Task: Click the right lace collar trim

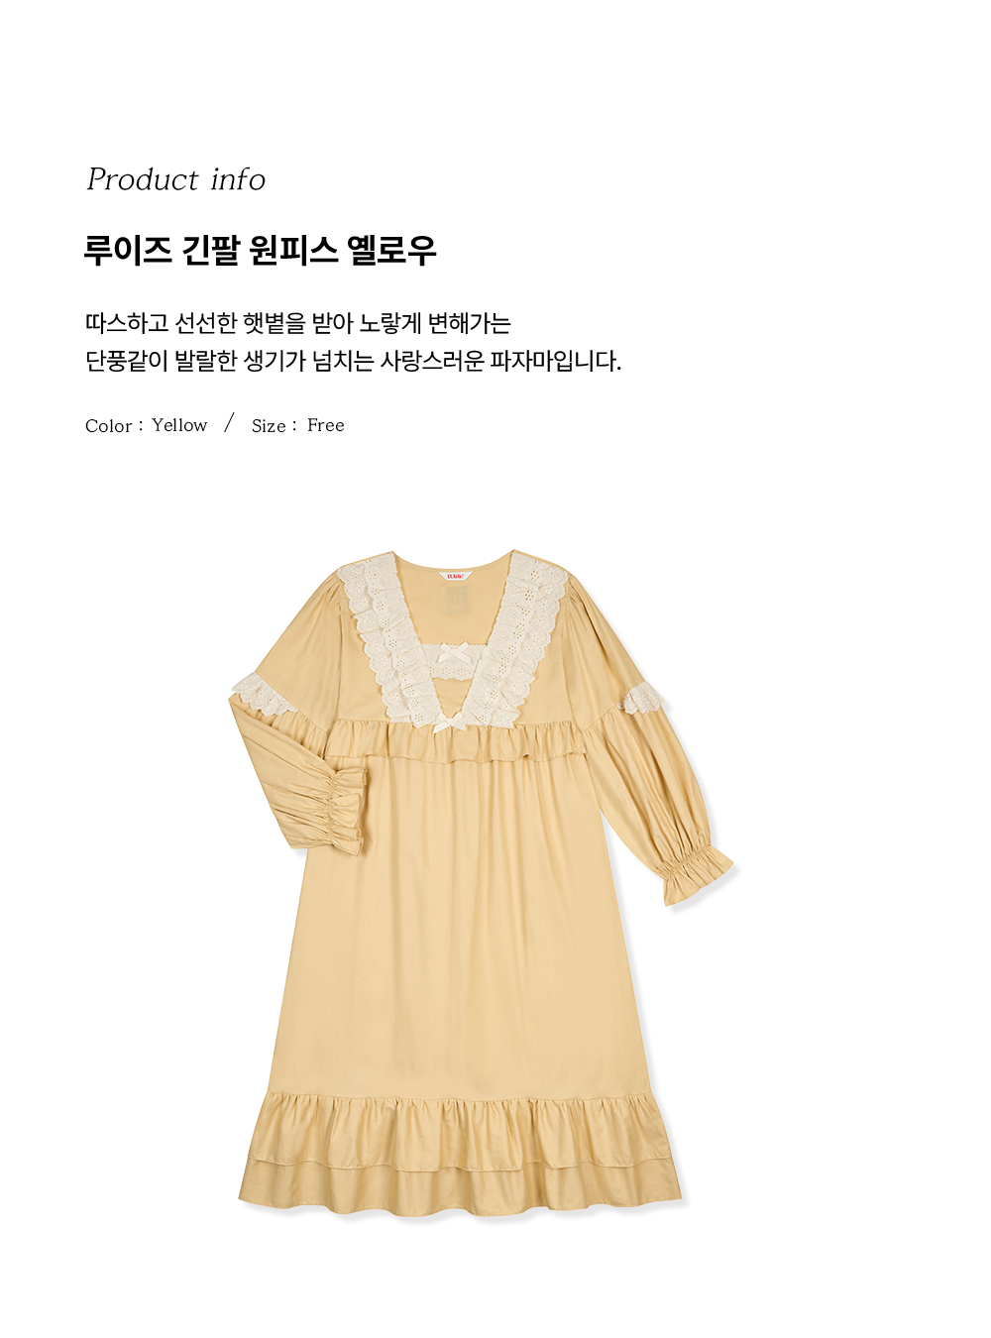Action: (x=515, y=634)
